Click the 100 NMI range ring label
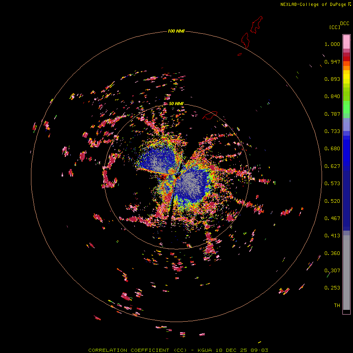 pyautogui.click(x=176, y=31)
